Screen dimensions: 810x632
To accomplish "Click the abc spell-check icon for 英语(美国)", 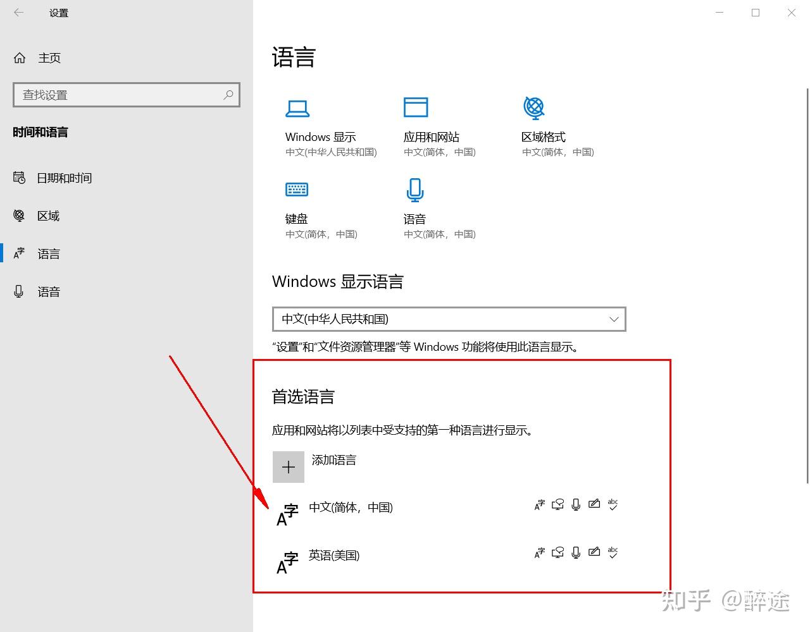I will pos(613,551).
